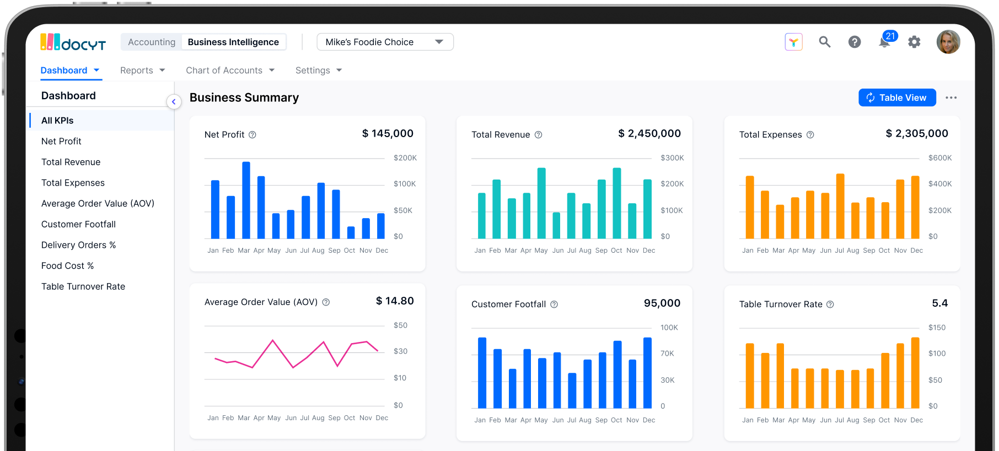The image size is (999, 451).
Task: Collapse the Dashboard sidebar with chevron
Action: 174,101
